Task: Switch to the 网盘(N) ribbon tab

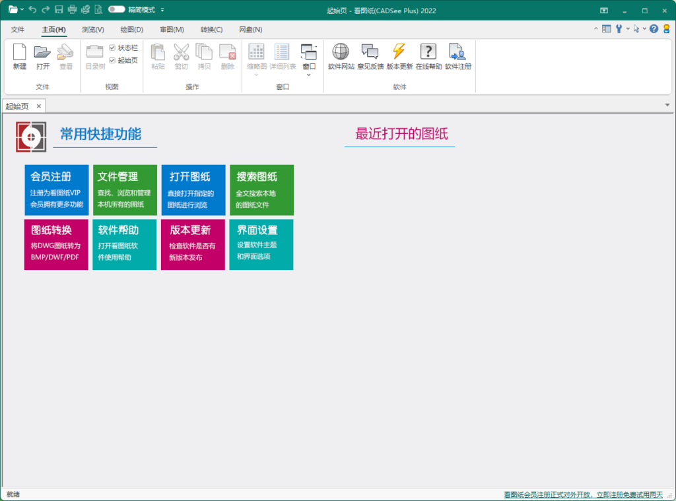Action: click(251, 29)
